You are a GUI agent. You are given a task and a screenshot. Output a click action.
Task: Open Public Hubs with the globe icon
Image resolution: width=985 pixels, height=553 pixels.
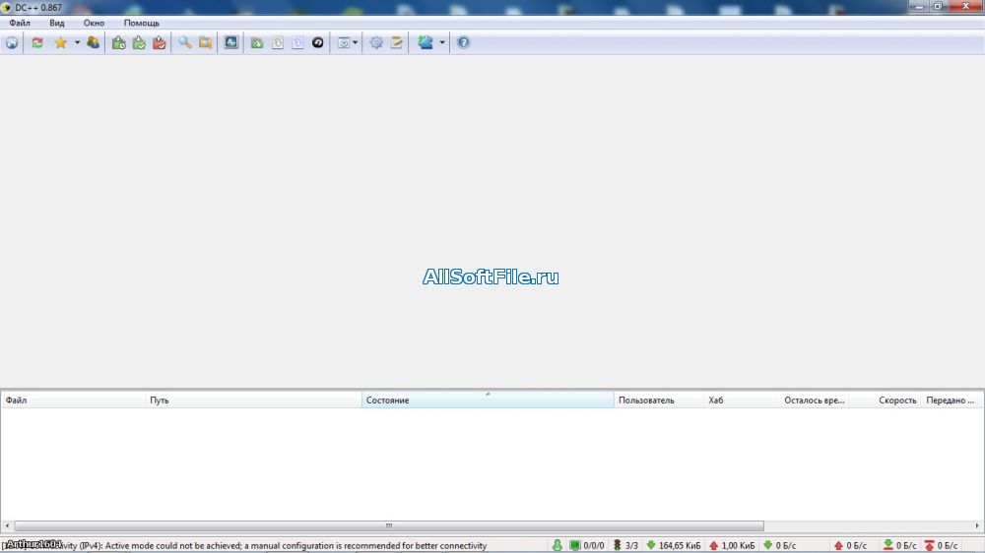[x=12, y=42]
